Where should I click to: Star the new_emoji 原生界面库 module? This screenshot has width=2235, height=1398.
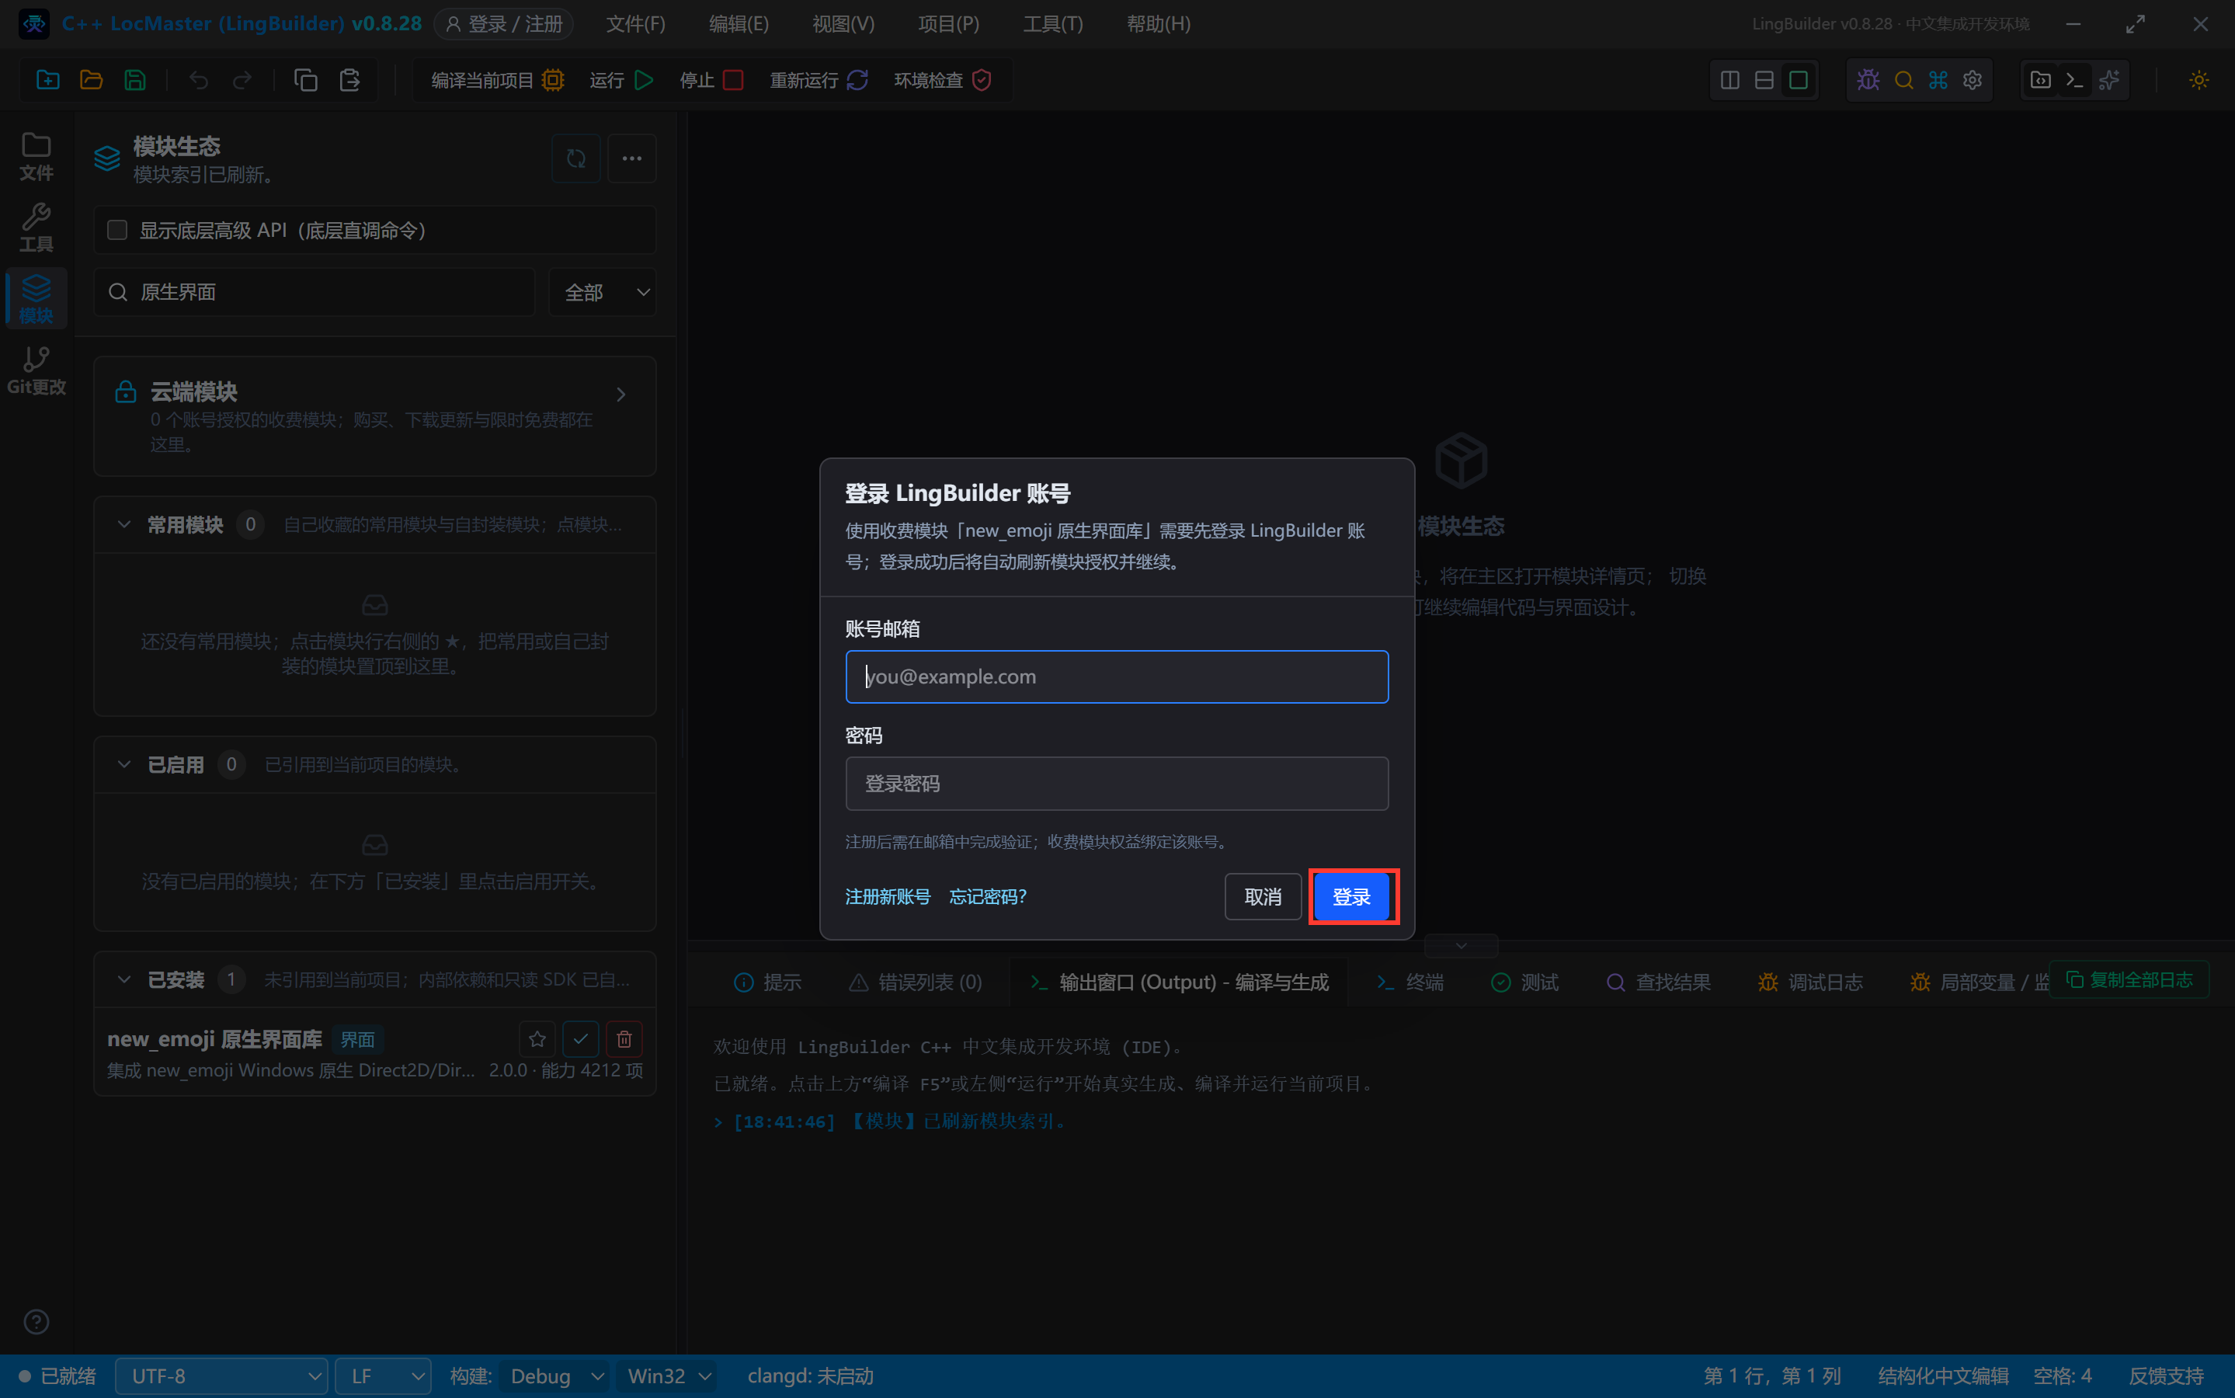click(537, 1039)
